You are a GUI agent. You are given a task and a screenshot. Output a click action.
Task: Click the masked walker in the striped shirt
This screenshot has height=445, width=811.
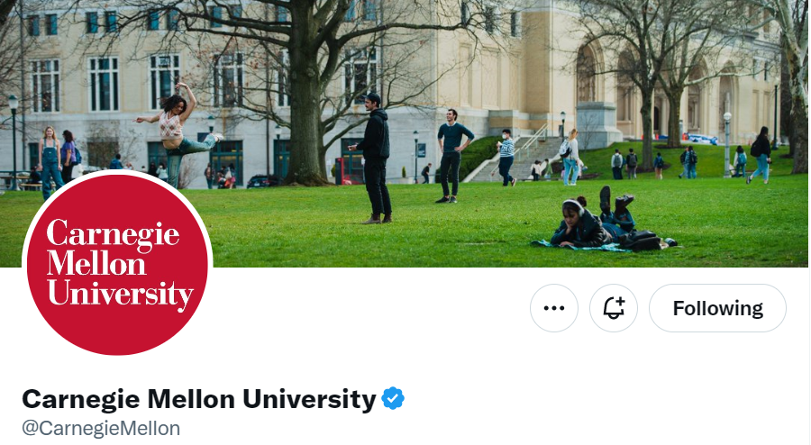coord(506,158)
